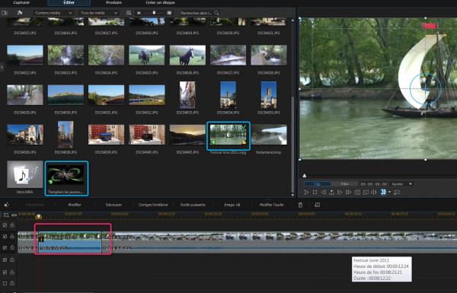Click the fast forward button
The width and height of the screenshot is (457, 293).
[x=348, y=193]
